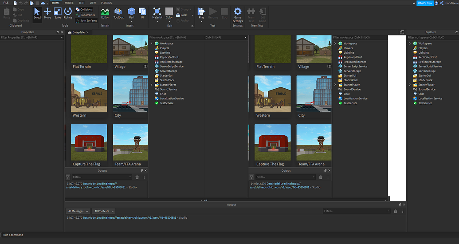The width and height of the screenshot is (459, 244).
Task: Insert a Part block
Action: (132, 12)
